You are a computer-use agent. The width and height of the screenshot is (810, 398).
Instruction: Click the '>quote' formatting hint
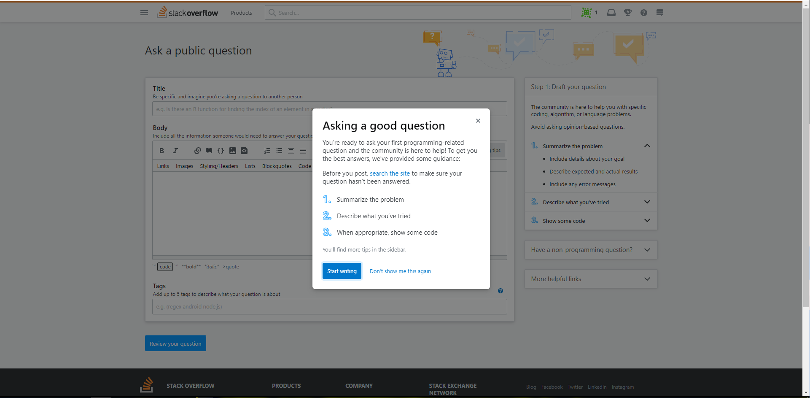[231, 267]
